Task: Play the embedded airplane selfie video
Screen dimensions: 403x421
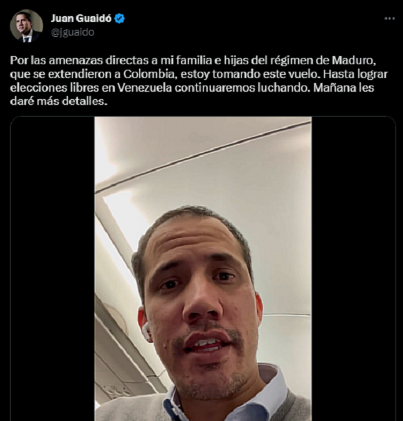Action: 203,268
